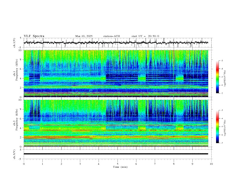Click the "-4" label on the ch.2 color bar
Viewport: 238px width, 184px height.
point(221,118)
